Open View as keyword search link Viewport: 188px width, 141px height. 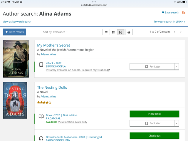click(x=17, y=21)
